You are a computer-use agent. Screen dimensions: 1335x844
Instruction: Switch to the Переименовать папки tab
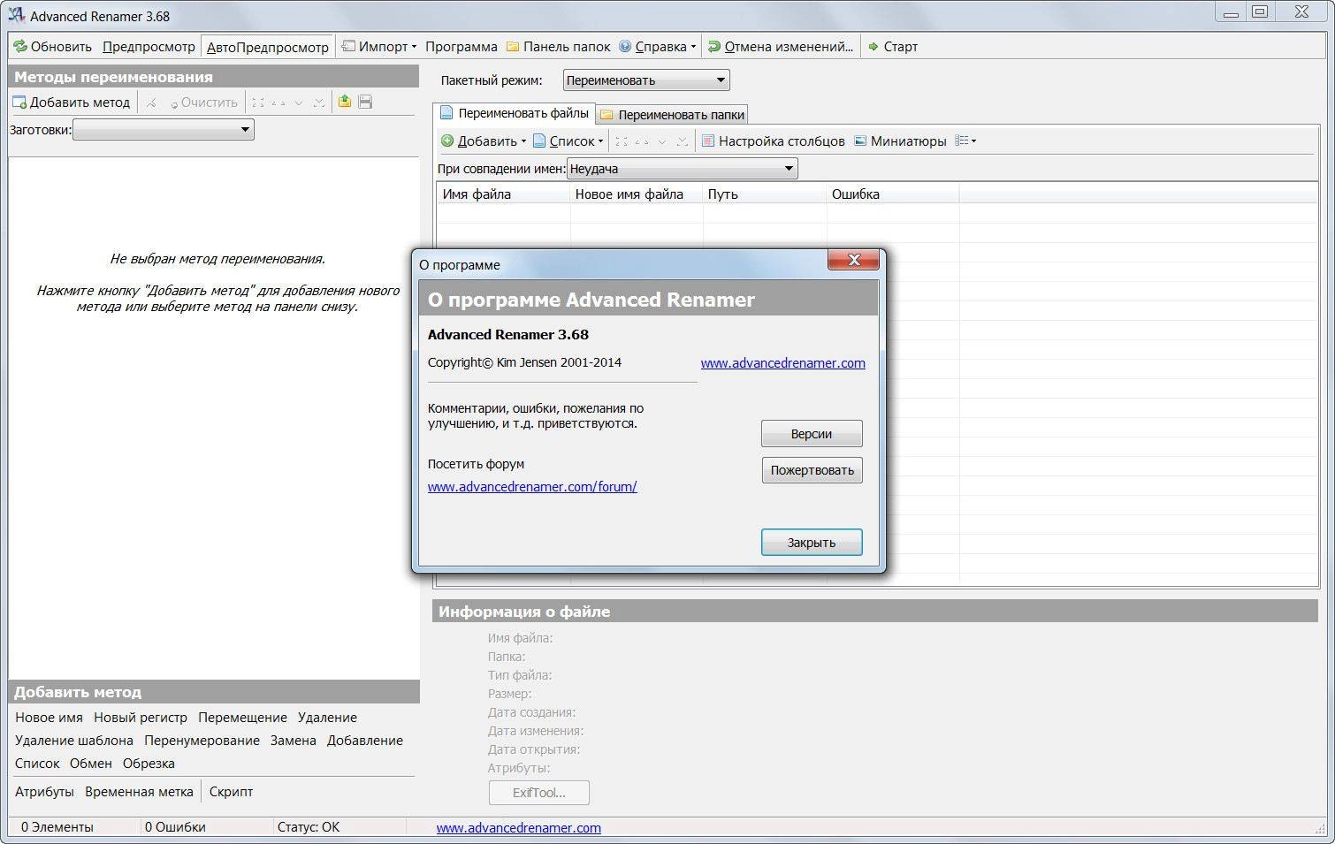tap(672, 114)
